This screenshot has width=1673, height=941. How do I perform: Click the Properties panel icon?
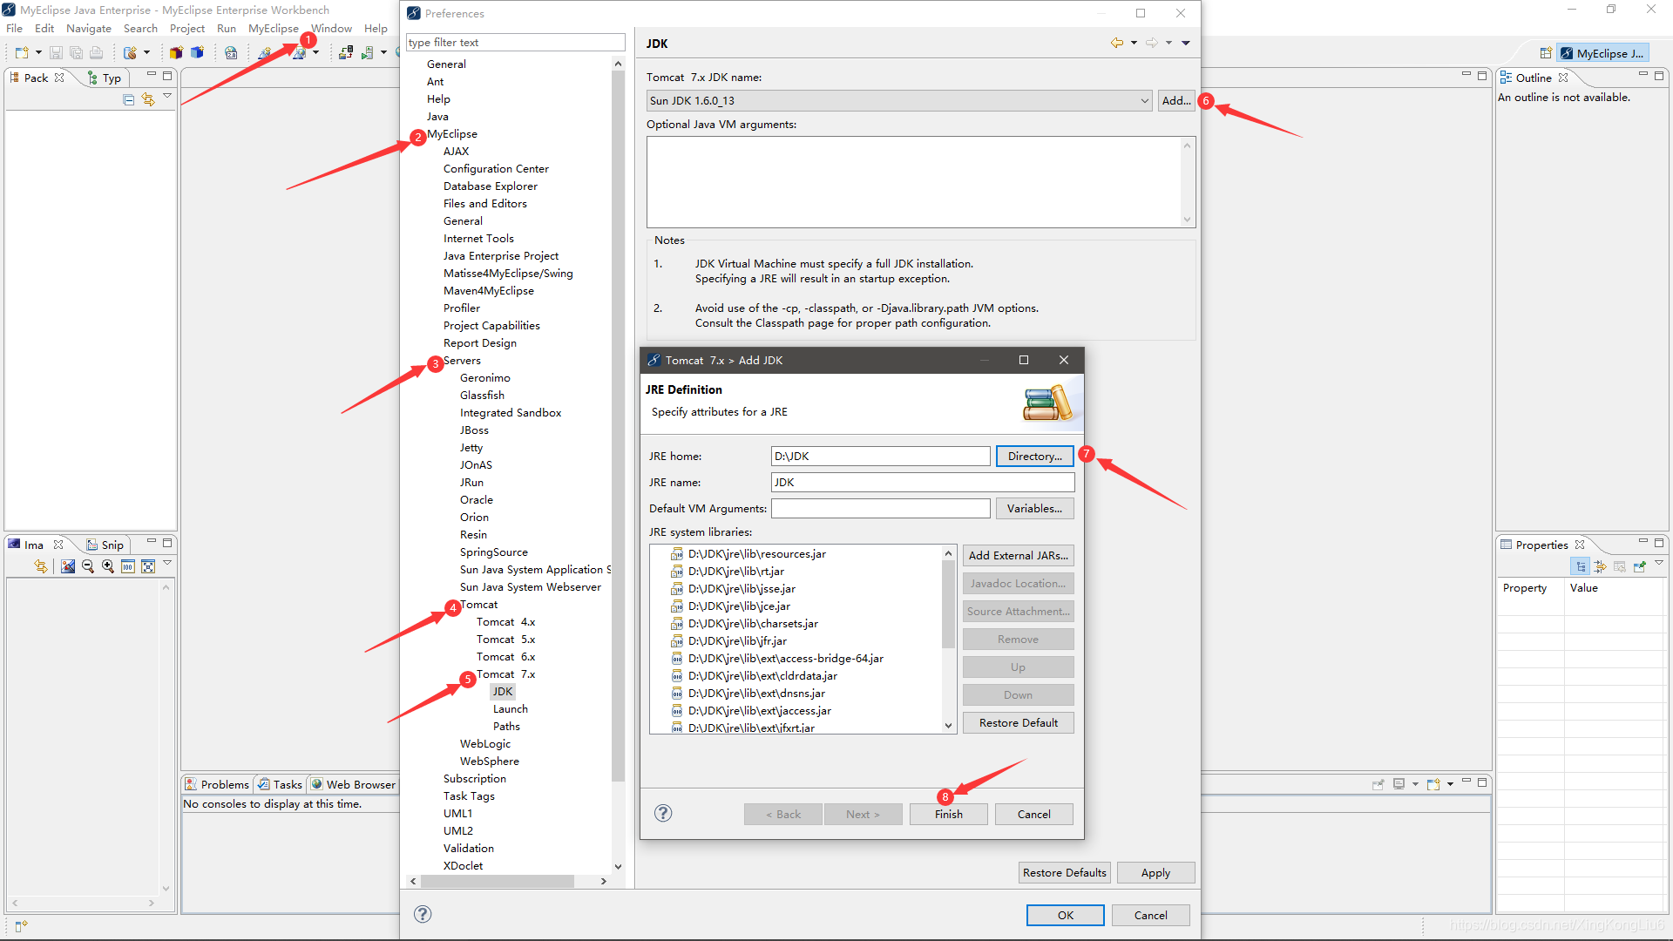click(1504, 542)
